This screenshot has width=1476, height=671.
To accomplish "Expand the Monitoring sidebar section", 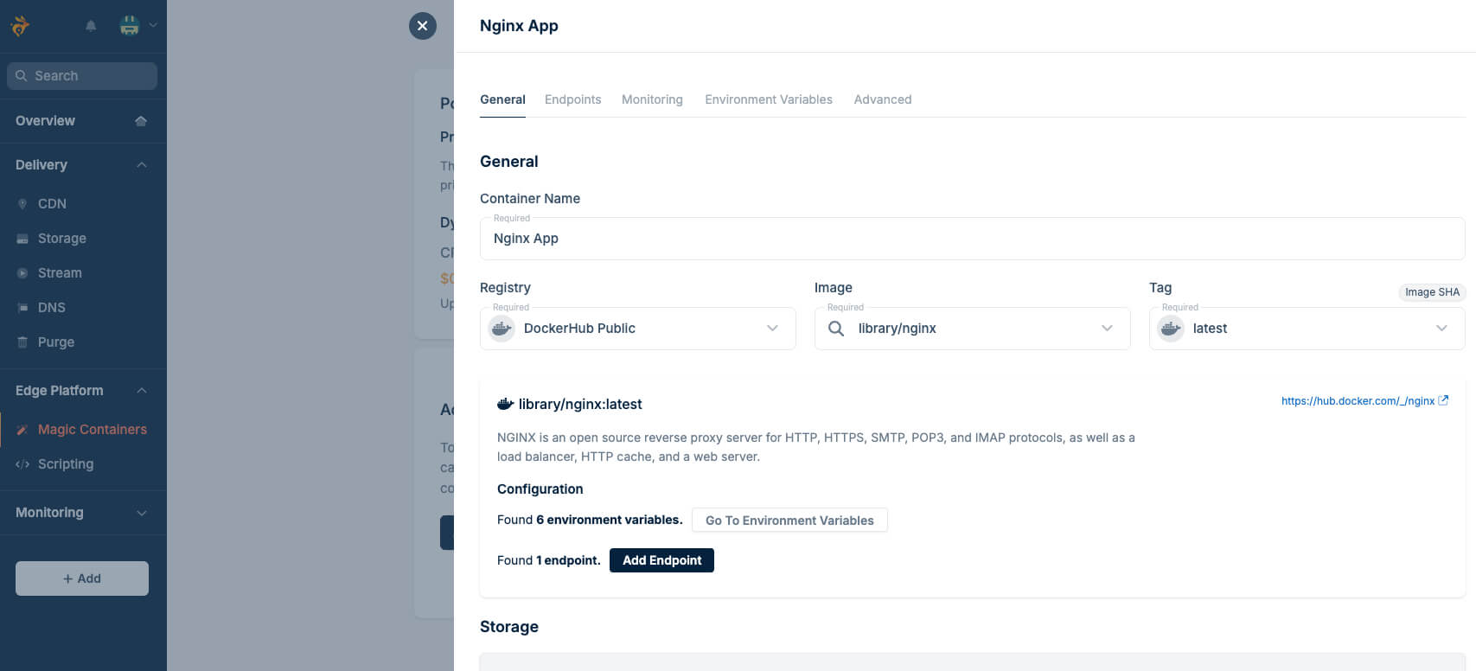I will (142, 513).
